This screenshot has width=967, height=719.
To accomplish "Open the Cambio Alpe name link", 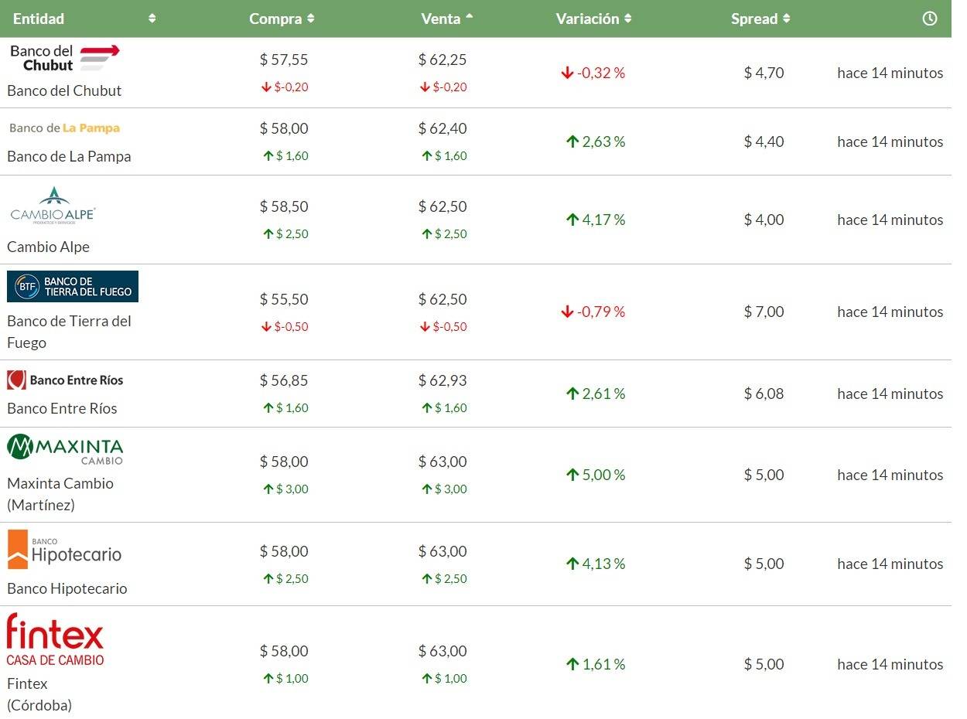I will pyautogui.click(x=48, y=247).
